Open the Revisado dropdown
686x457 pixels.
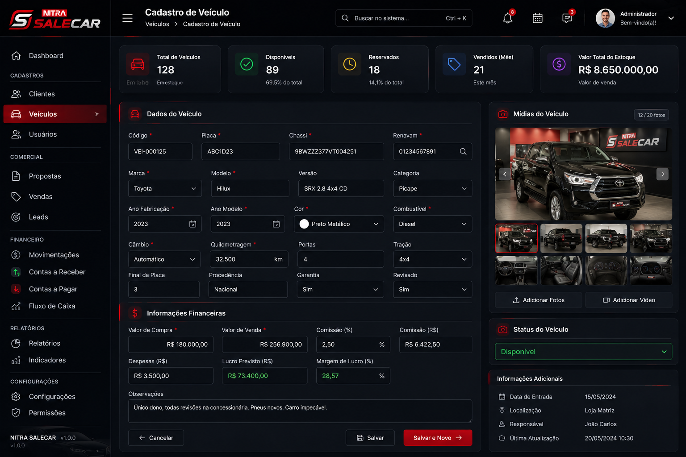(x=432, y=289)
